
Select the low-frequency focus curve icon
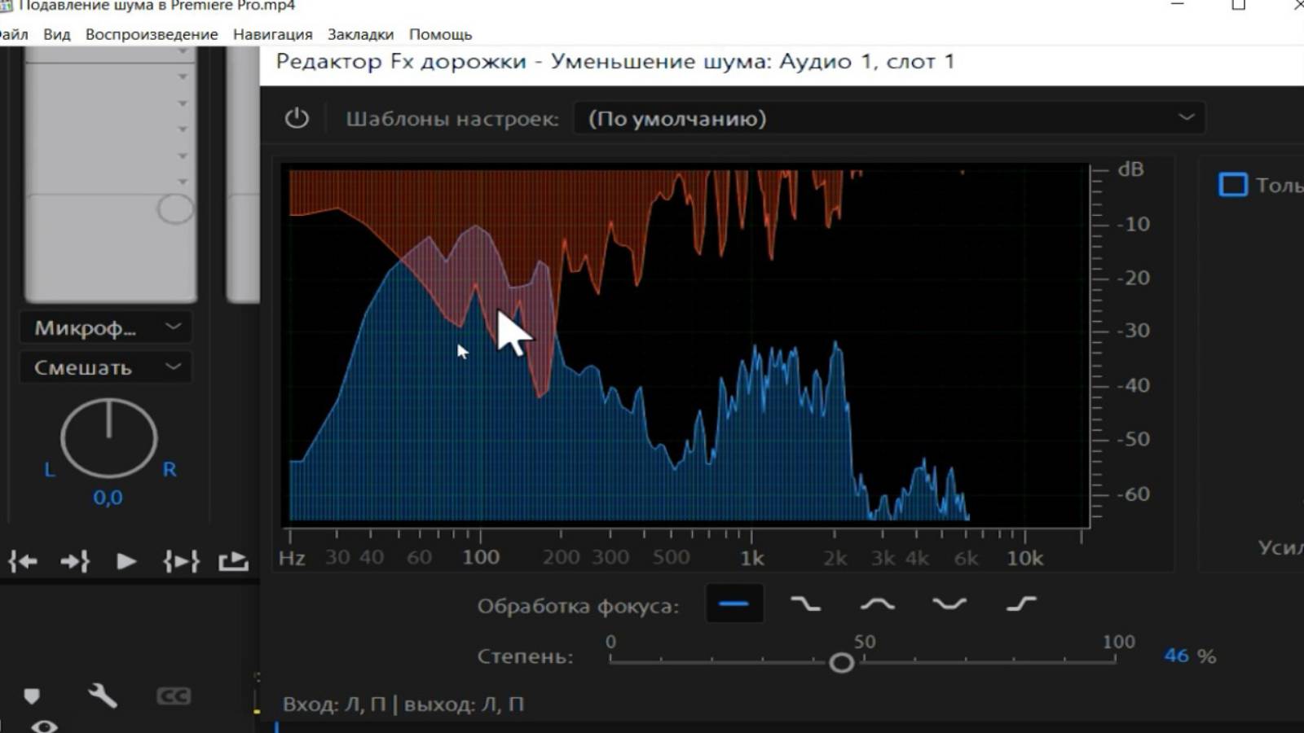[x=804, y=604]
